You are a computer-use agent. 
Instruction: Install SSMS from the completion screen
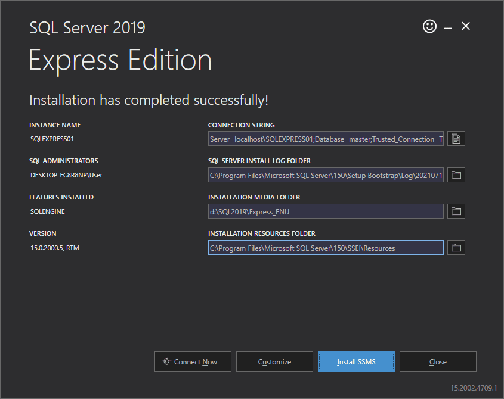[x=356, y=361]
